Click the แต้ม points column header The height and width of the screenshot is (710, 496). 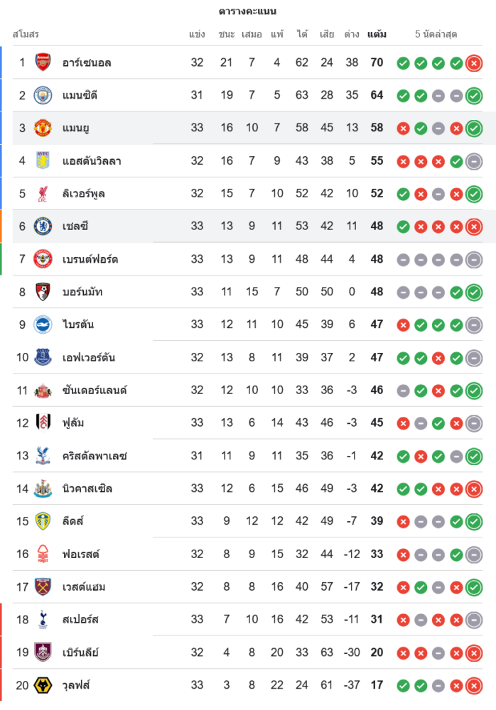(x=377, y=34)
